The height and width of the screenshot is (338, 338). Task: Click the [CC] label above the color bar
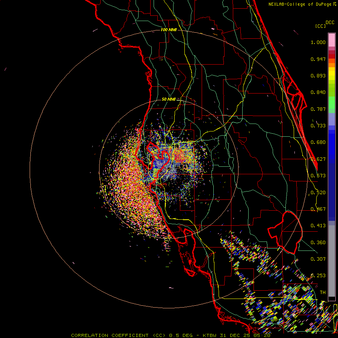[x=320, y=26]
